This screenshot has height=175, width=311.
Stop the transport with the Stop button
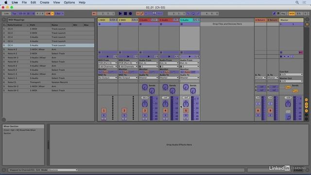click(125, 14)
